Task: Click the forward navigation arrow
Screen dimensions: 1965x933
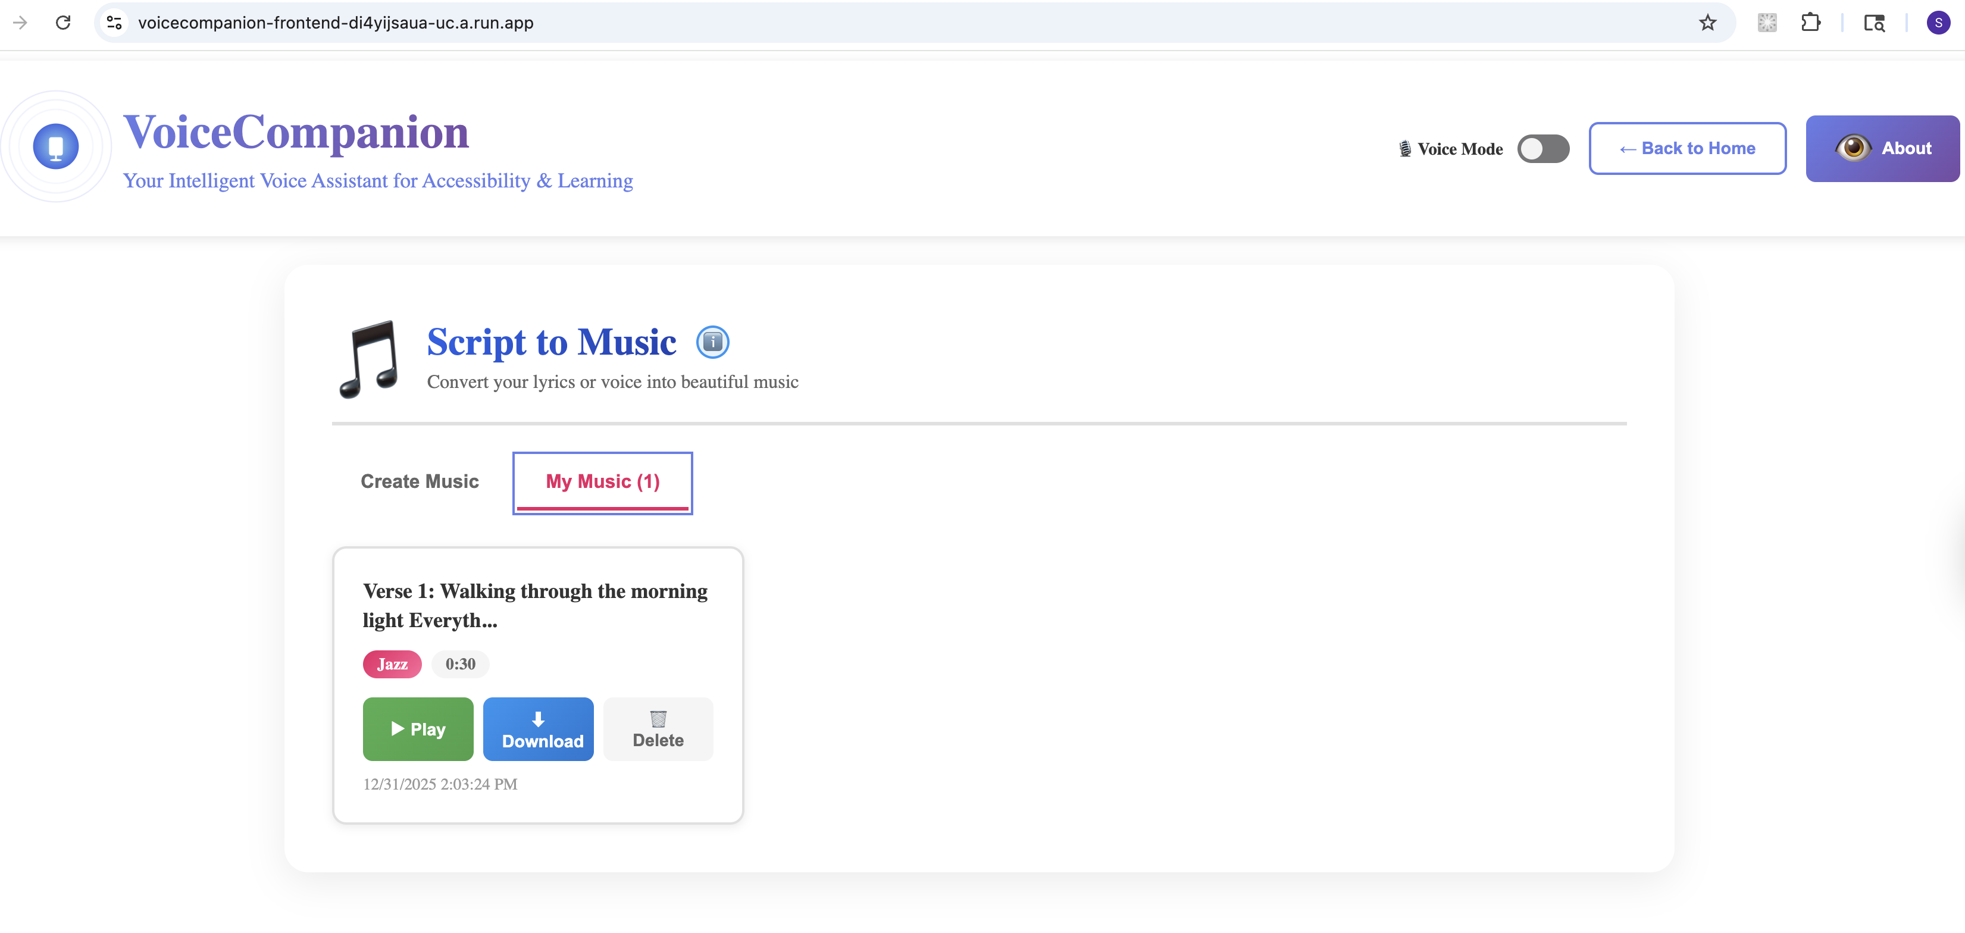Action: tap(21, 23)
